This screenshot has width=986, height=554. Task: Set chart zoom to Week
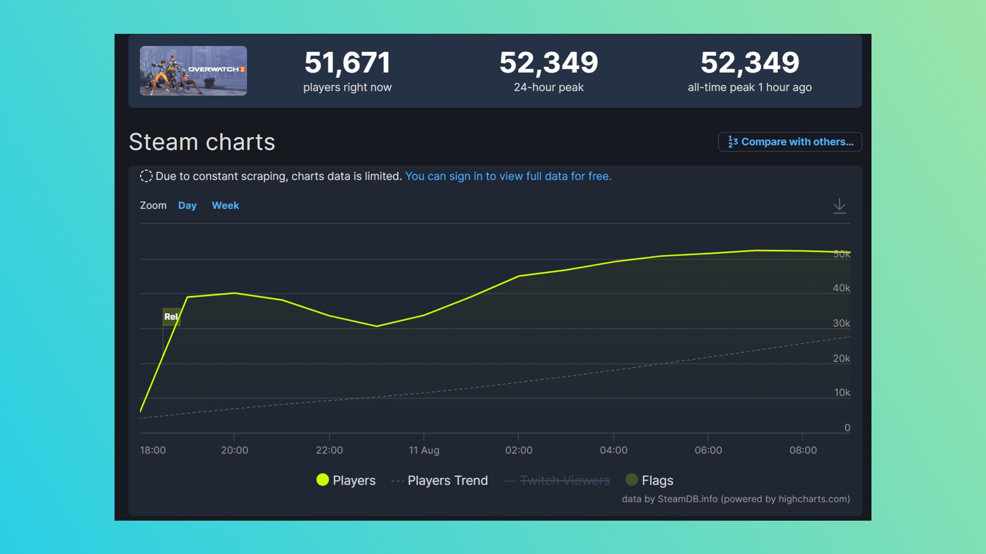[x=225, y=205]
